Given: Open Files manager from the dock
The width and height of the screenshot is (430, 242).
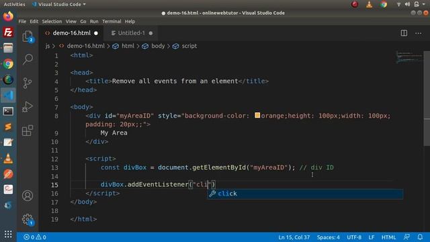Looking at the screenshot, I should (x=8, y=48).
